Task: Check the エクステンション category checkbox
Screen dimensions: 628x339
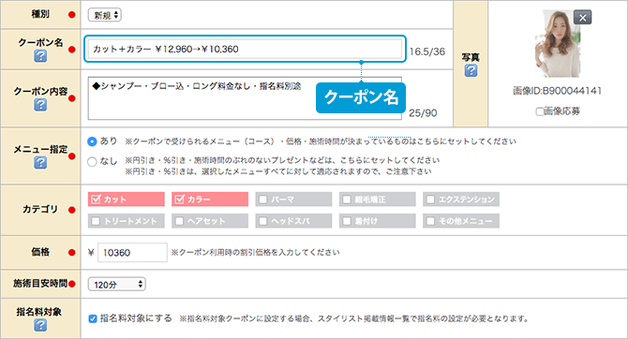Action: click(x=430, y=199)
